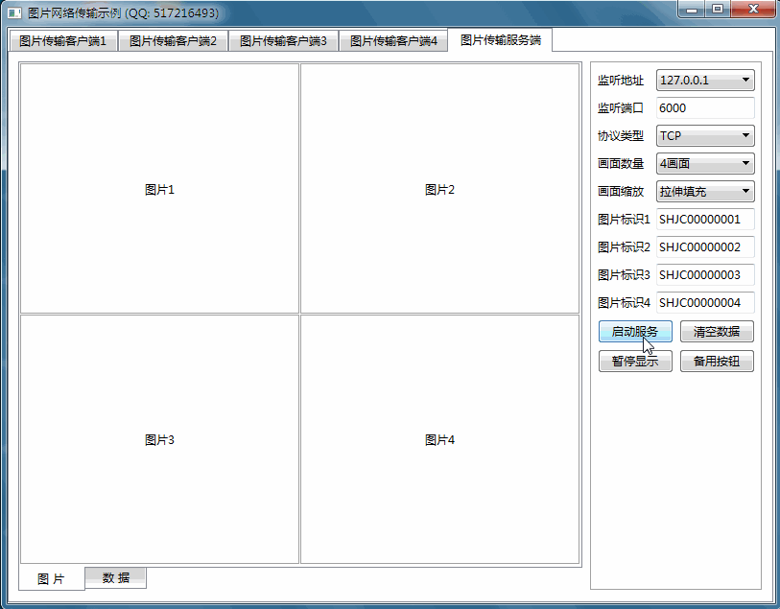Switch to 图片传输客户端1 tab
This screenshot has width=780, height=609.
pyautogui.click(x=63, y=41)
